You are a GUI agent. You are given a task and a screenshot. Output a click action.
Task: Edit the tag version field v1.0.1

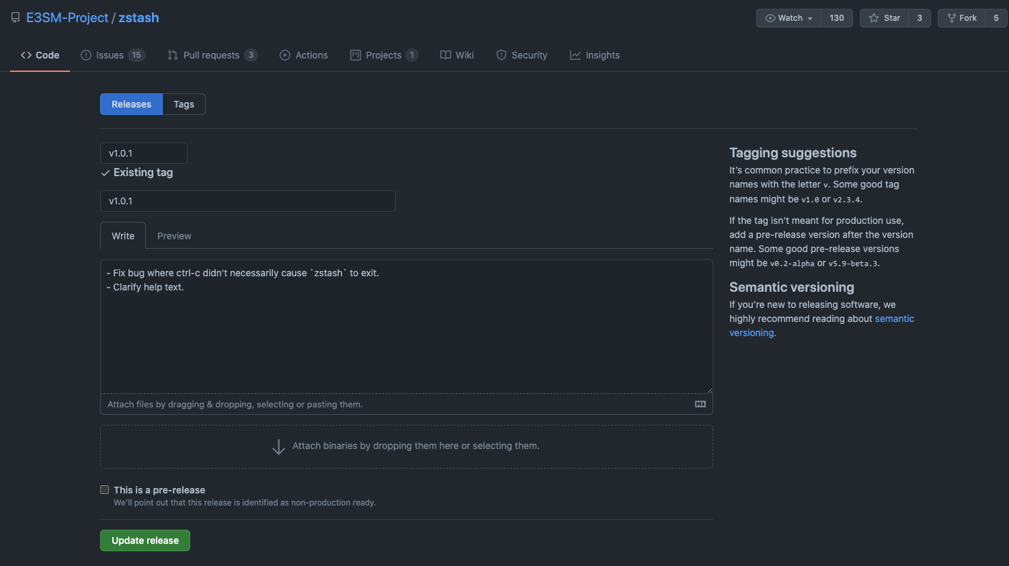click(x=144, y=153)
